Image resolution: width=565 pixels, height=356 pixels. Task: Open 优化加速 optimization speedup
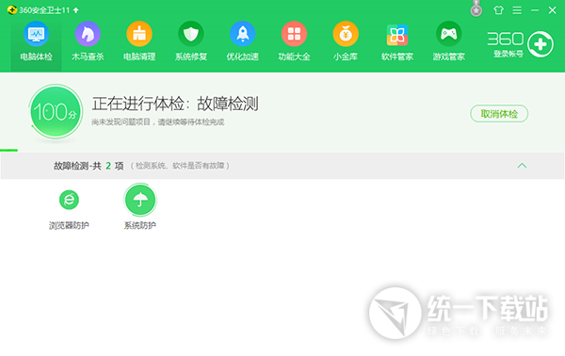[242, 41]
